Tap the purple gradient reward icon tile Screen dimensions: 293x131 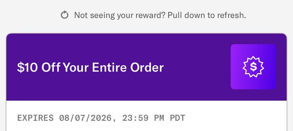[253, 67]
